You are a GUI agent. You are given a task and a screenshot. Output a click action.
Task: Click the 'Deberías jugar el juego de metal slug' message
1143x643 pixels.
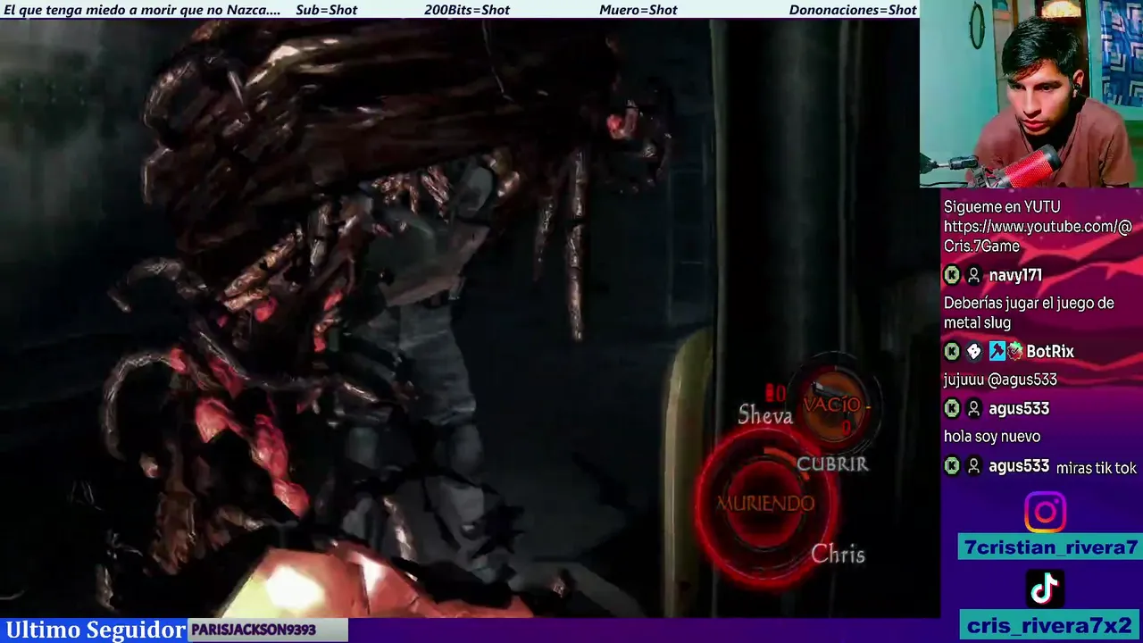(x=1029, y=313)
